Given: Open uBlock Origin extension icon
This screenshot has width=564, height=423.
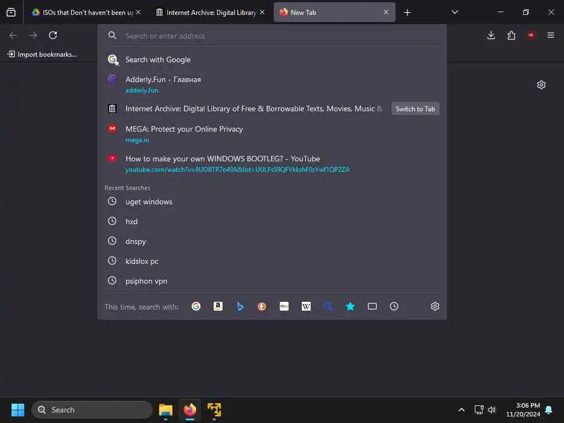Looking at the screenshot, I should (x=531, y=35).
